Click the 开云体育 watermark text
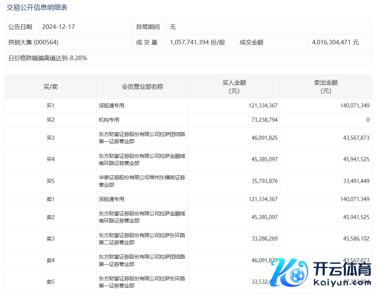The width and height of the screenshot is (377, 295). (x=342, y=269)
